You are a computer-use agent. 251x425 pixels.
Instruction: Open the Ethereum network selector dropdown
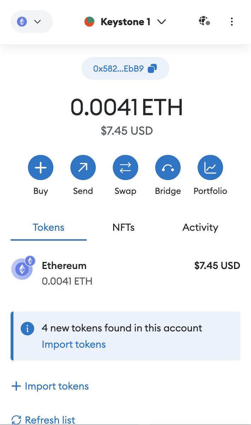pyautogui.click(x=32, y=22)
